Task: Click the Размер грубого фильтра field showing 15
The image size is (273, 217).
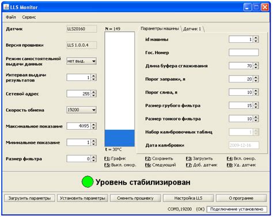Action: click(x=241, y=106)
